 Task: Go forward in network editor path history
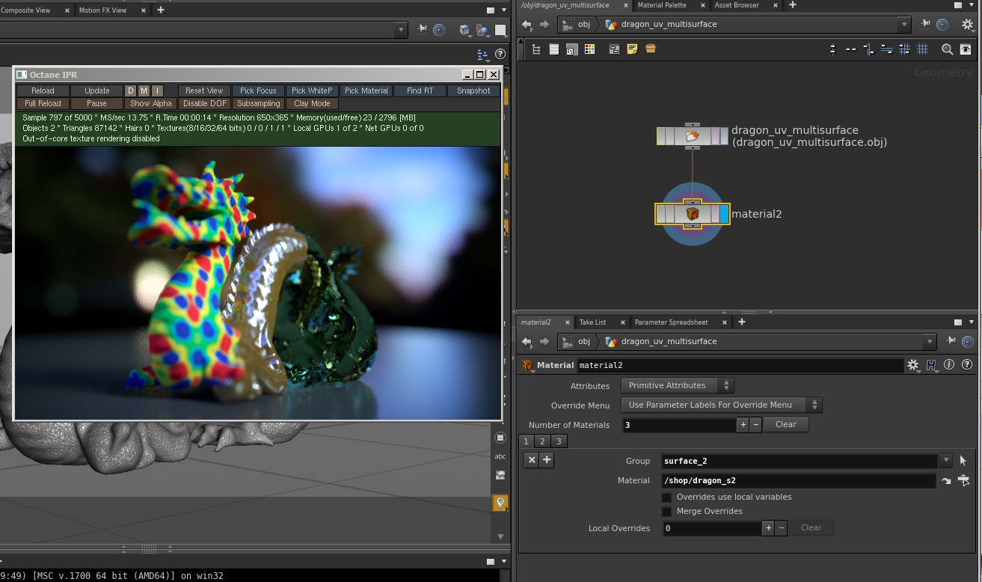point(544,25)
